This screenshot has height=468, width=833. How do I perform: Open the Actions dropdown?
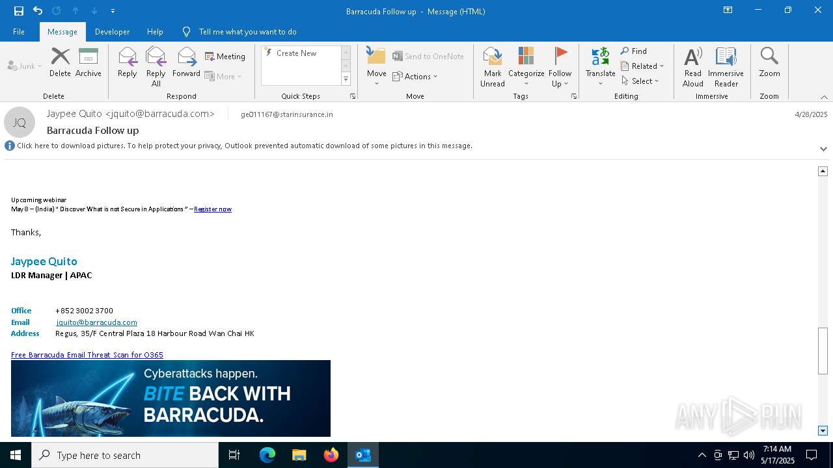click(x=415, y=76)
